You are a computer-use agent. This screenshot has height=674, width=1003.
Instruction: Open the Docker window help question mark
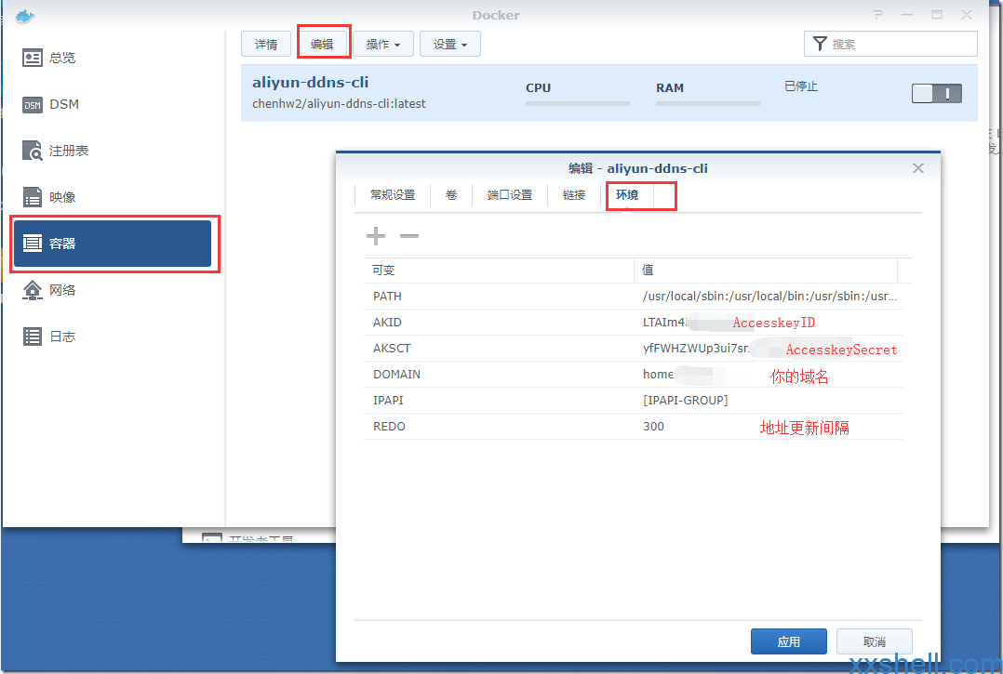(x=877, y=15)
